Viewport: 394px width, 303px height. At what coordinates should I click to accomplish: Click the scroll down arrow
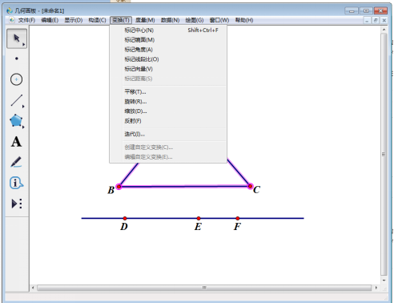point(384,281)
